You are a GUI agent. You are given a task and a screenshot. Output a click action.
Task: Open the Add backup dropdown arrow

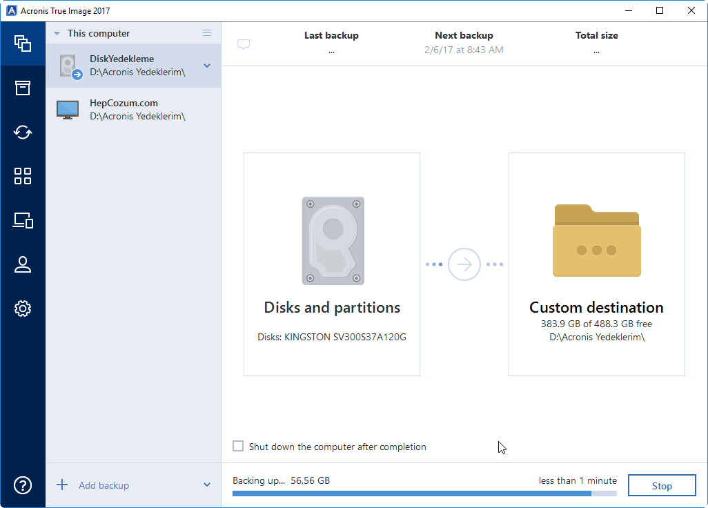(x=207, y=485)
